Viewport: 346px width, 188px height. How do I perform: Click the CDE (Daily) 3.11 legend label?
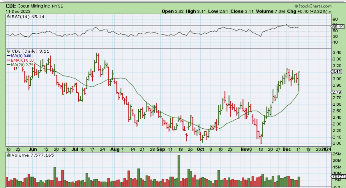30,51
